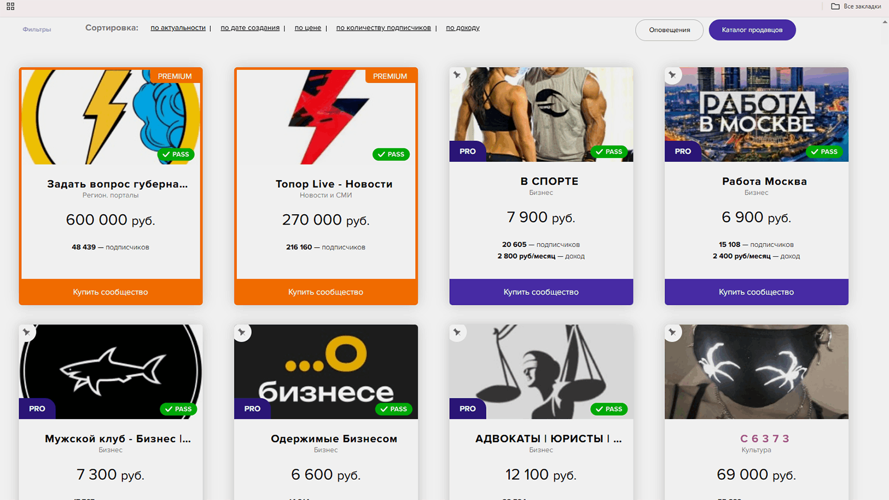Screen dimensions: 889x500
Task: Open the browser apps grid icon
Action: tap(10, 6)
